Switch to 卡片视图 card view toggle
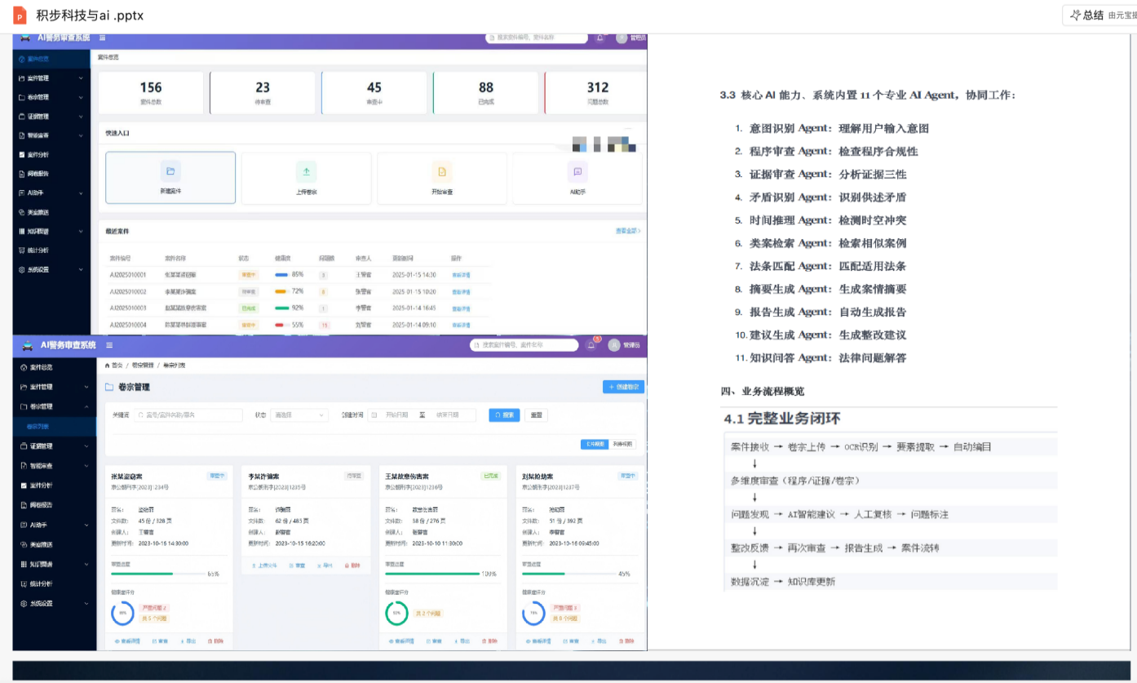The width and height of the screenshot is (1137, 683). point(594,444)
